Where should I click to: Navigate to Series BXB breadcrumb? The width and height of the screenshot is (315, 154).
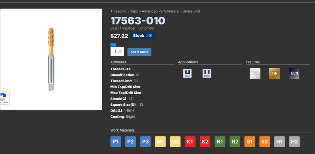point(191,11)
